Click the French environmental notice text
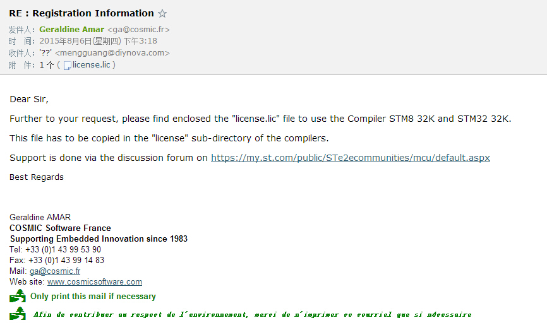The height and width of the screenshot is (330, 547). pos(252,315)
